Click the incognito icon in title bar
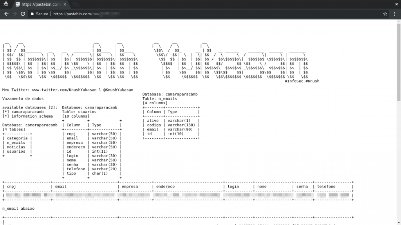The image size is (401, 225). [5, 4]
